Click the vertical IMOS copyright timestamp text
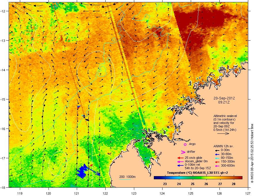Viewport: 254px width, 196px height. [x=252, y=153]
